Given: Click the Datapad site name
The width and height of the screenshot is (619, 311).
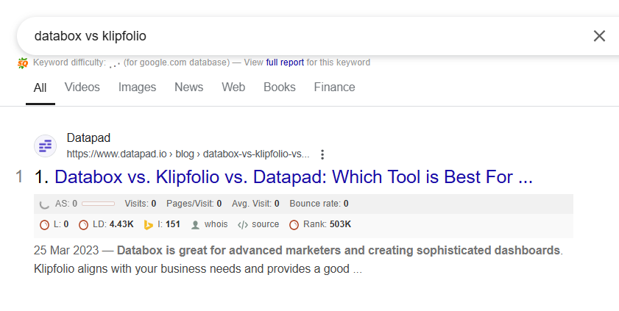Looking at the screenshot, I should pyautogui.click(x=88, y=138).
